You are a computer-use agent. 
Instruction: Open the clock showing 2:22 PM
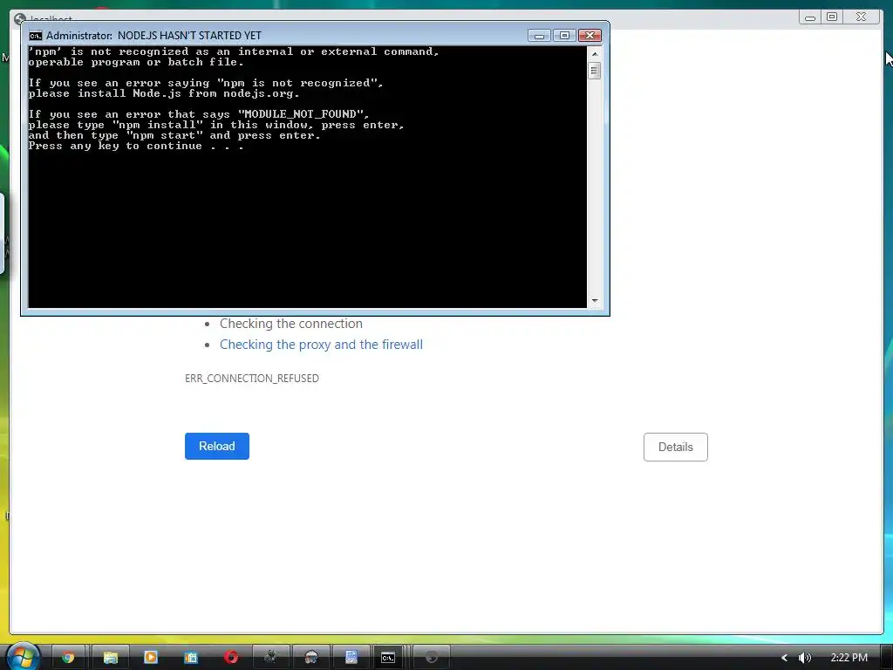tap(849, 658)
